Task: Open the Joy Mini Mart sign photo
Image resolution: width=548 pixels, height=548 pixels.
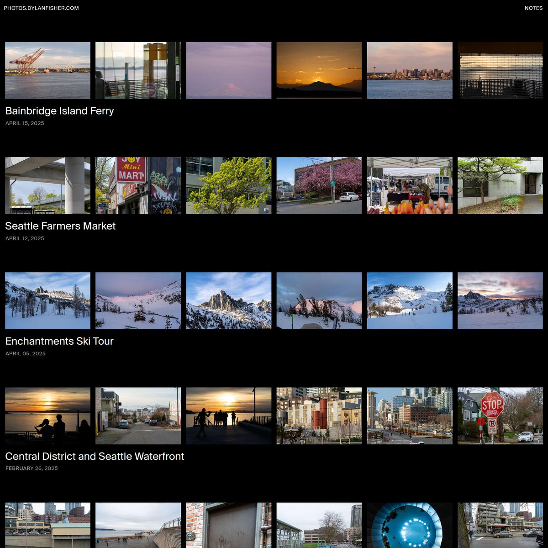Action: tap(138, 185)
